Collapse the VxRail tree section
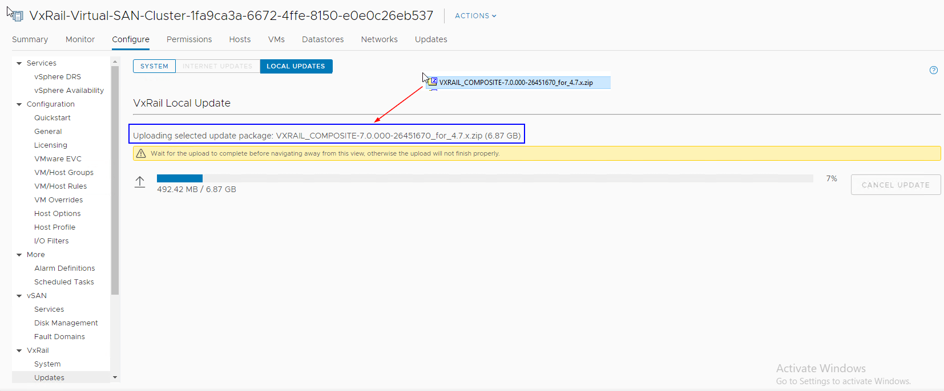 tap(19, 351)
